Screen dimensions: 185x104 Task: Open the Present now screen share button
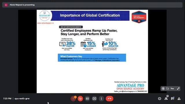tap(94, 99)
